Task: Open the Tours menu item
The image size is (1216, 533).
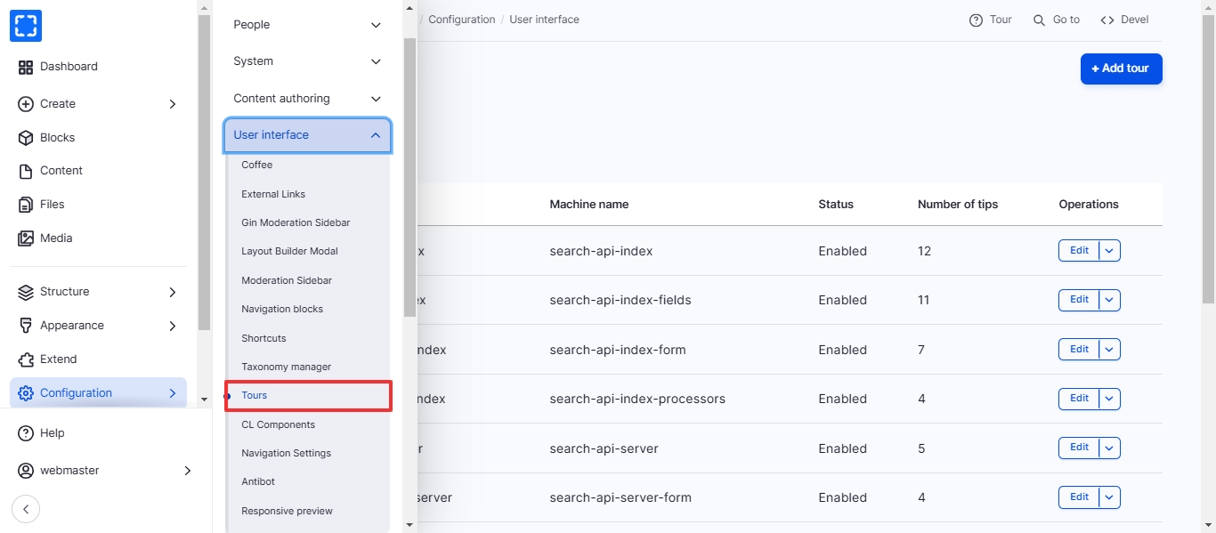Action: [x=255, y=395]
